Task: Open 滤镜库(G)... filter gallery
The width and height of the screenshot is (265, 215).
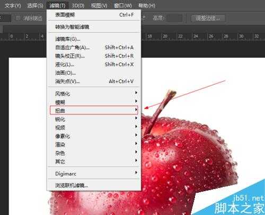Action: point(94,39)
